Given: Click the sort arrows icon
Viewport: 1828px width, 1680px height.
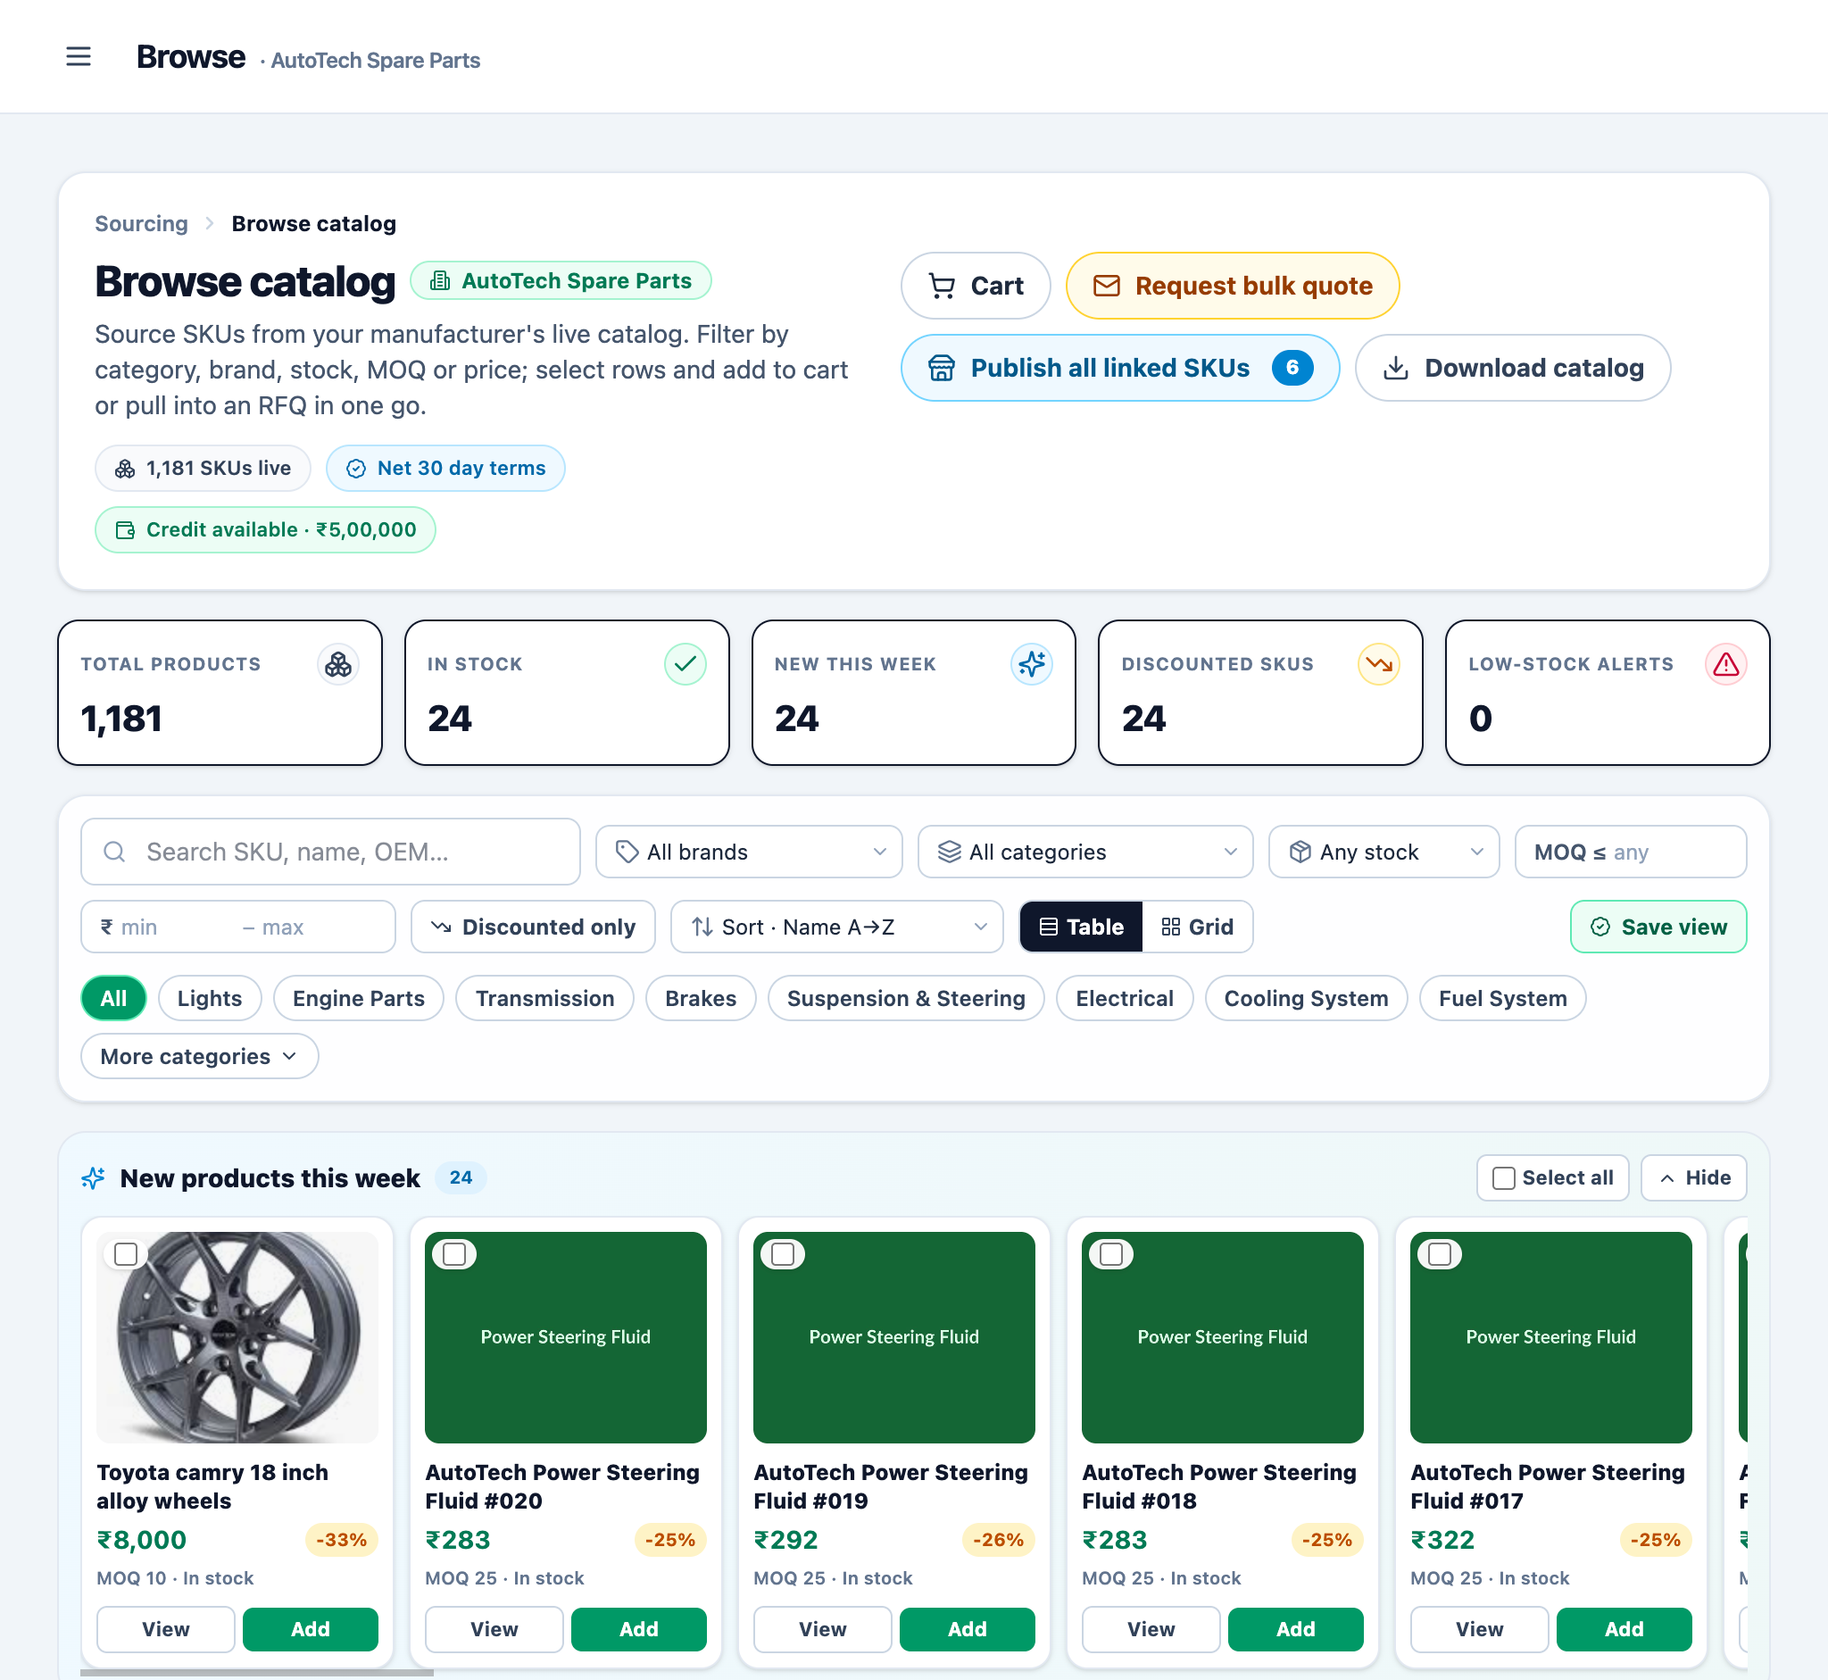Looking at the screenshot, I should point(702,927).
